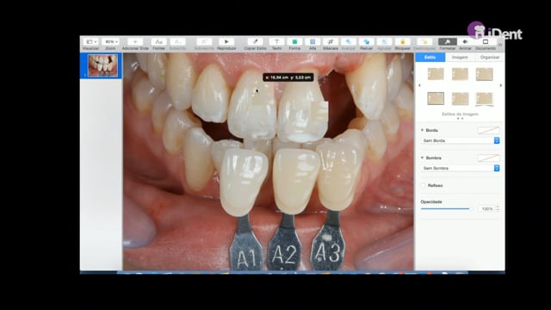Switch to the Organizar tab
551x310 pixels.
click(x=490, y=58)
